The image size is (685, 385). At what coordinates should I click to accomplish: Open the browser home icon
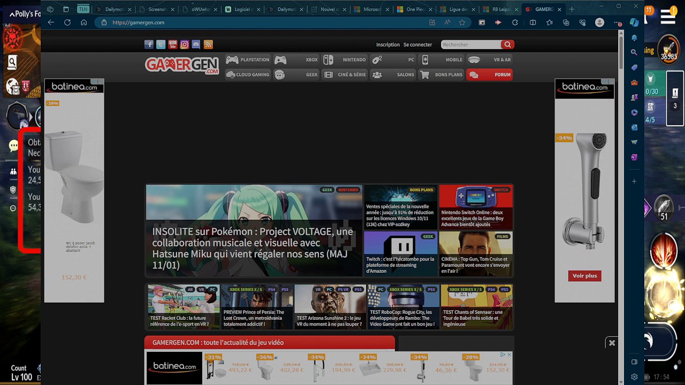click(x=84, y=22)
